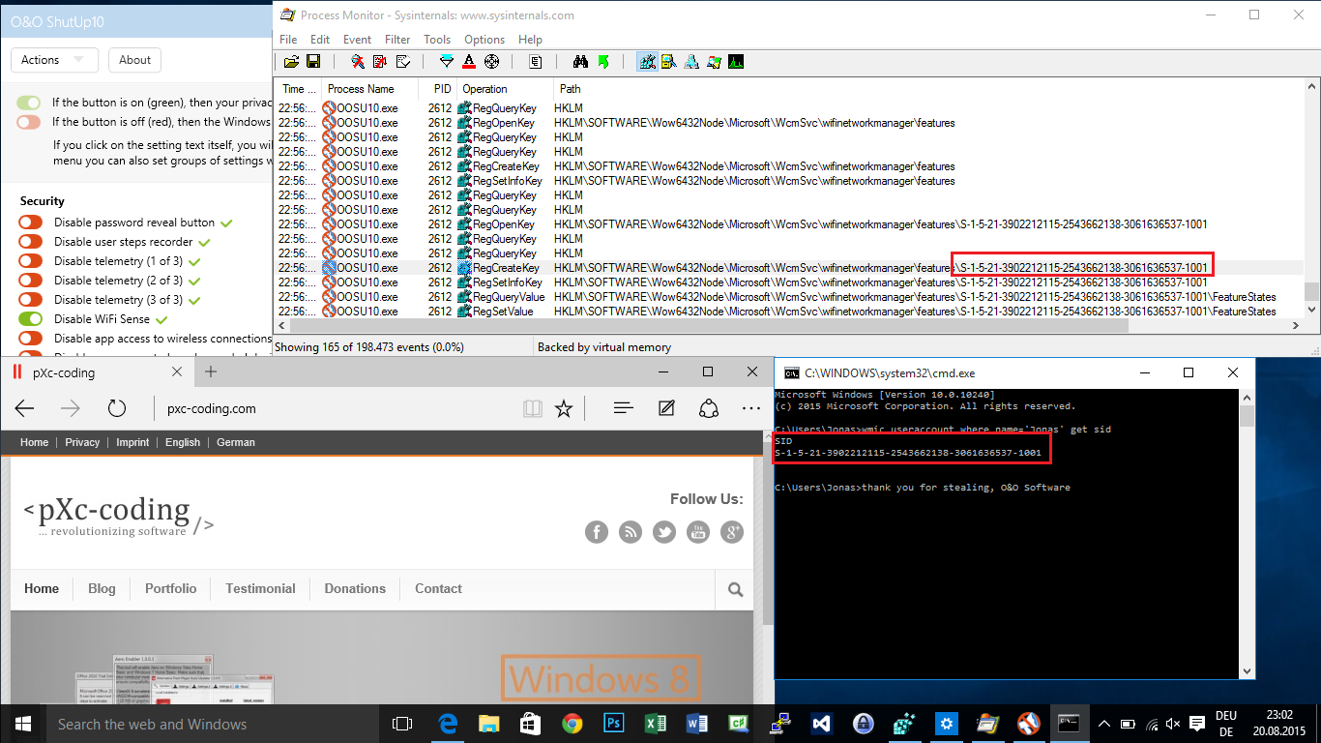Click the Process Monitor vertical scrollbar

(1311, 200)
